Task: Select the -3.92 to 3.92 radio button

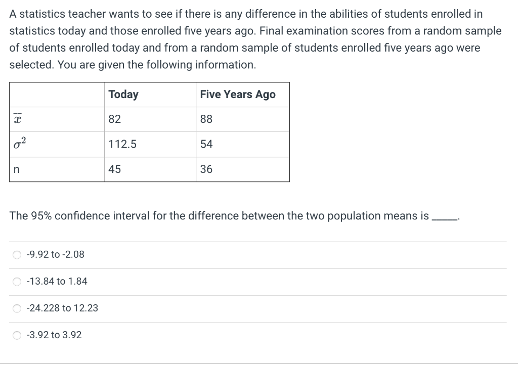Action: point(17,335)
